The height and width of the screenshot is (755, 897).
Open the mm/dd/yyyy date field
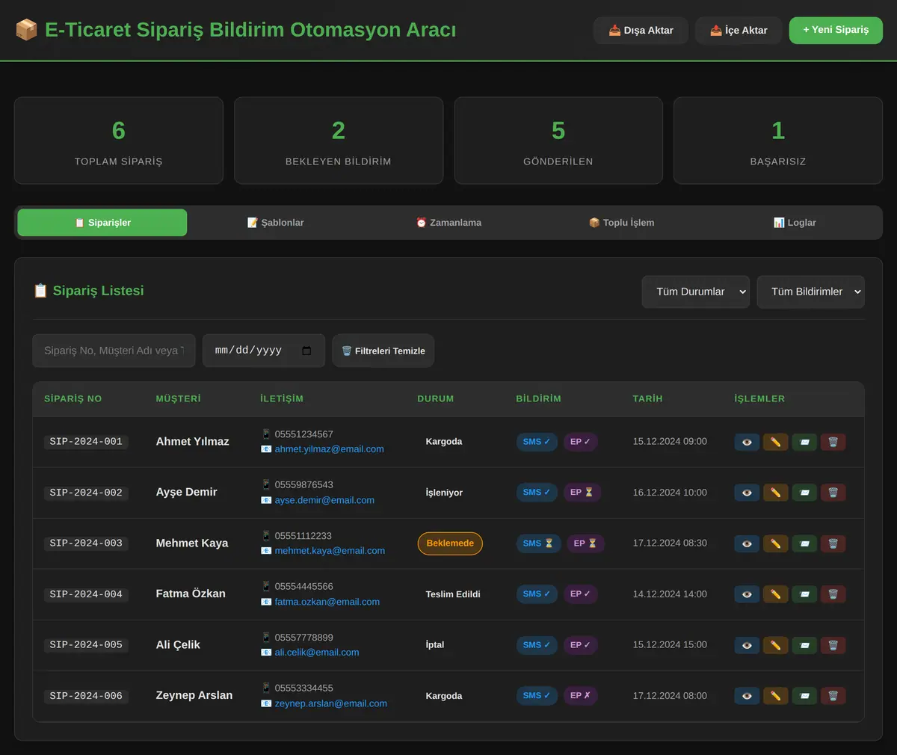263,351
